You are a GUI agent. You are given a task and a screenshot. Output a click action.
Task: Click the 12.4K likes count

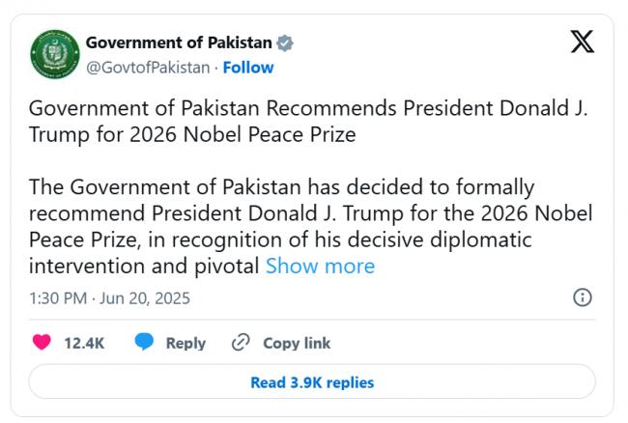(83, 343)
